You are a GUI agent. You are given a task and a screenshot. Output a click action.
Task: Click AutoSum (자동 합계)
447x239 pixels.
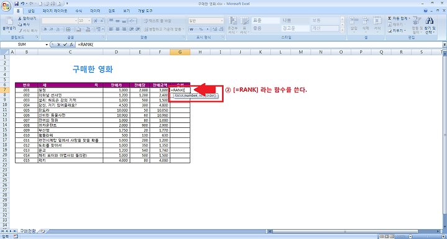(398, 18)
